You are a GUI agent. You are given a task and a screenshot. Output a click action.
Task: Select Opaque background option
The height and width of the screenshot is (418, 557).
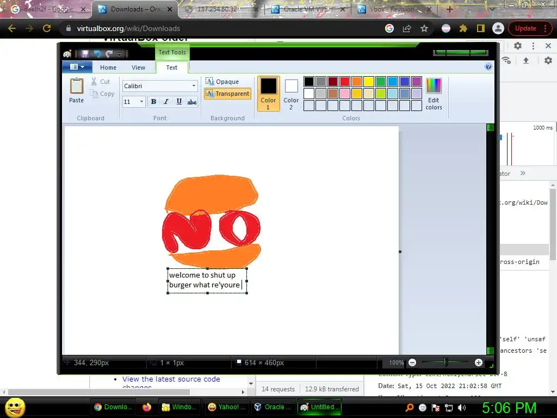click(222, 82)
